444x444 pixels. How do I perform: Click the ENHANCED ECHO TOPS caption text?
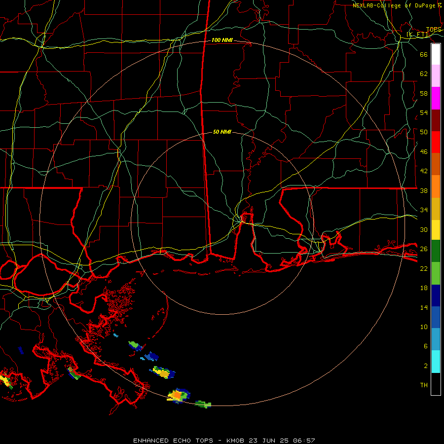pos(173,441)
